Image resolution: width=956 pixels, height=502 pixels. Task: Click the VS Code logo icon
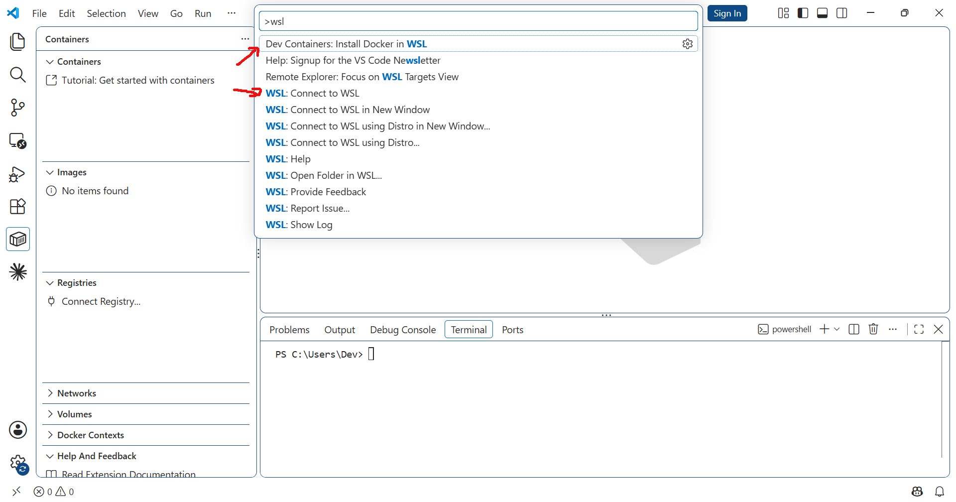click(13, 13)
